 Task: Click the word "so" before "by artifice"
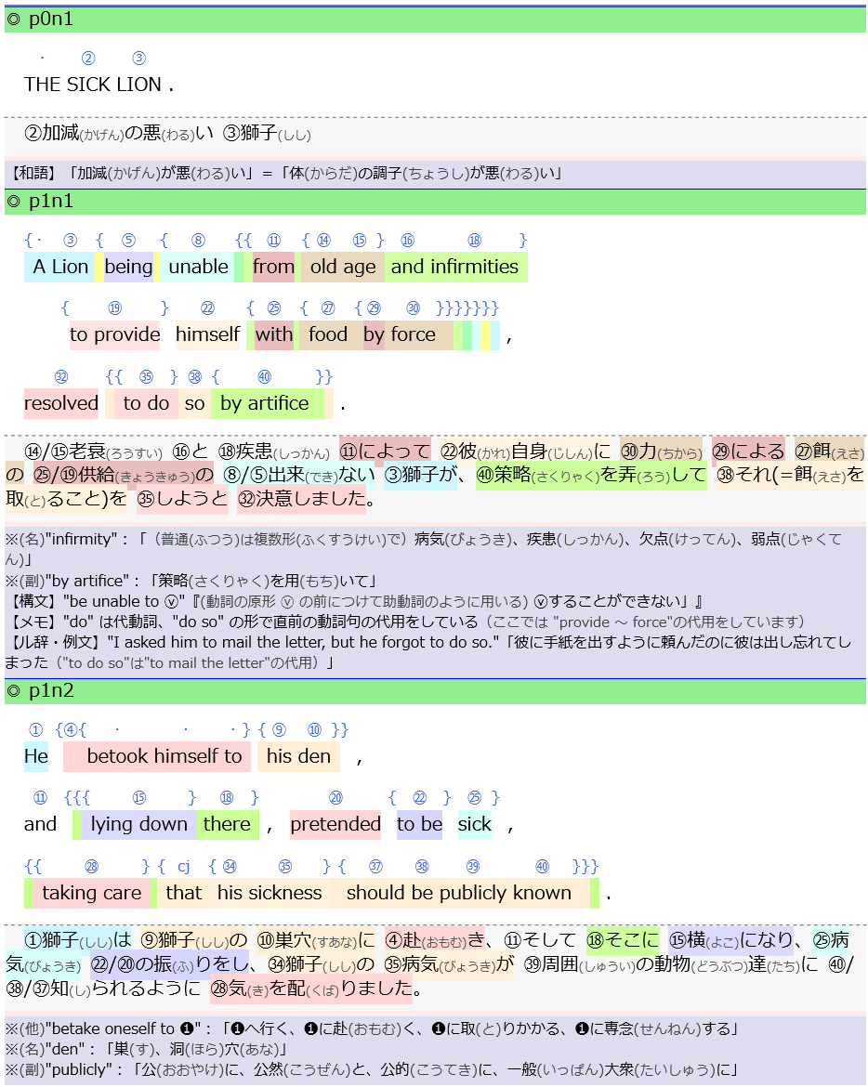(195, 403)
